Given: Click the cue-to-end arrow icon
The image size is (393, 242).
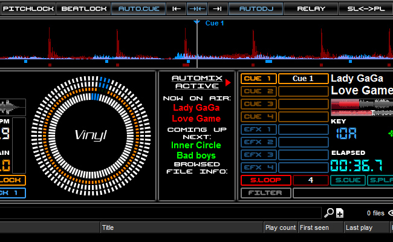Looking at the screenshot, I should [217, 9].
